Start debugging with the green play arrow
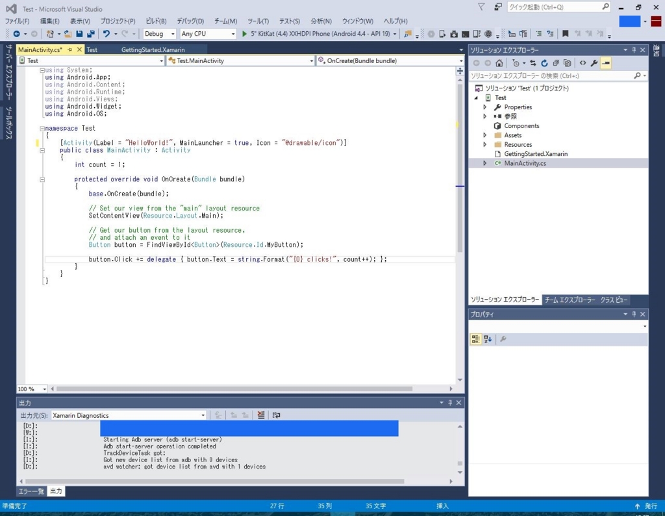The image size is (665, 516). coord(244,34)
